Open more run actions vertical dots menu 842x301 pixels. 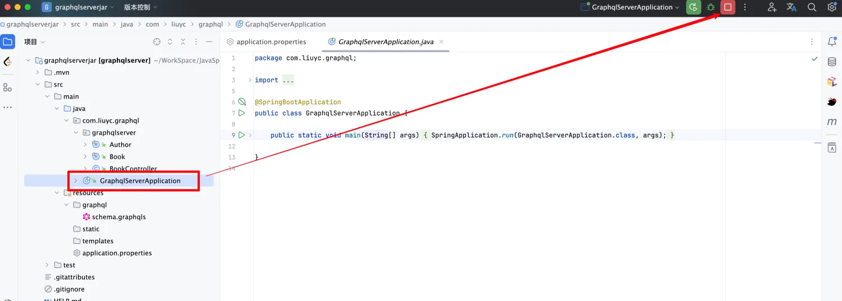(x=745, y=7)
